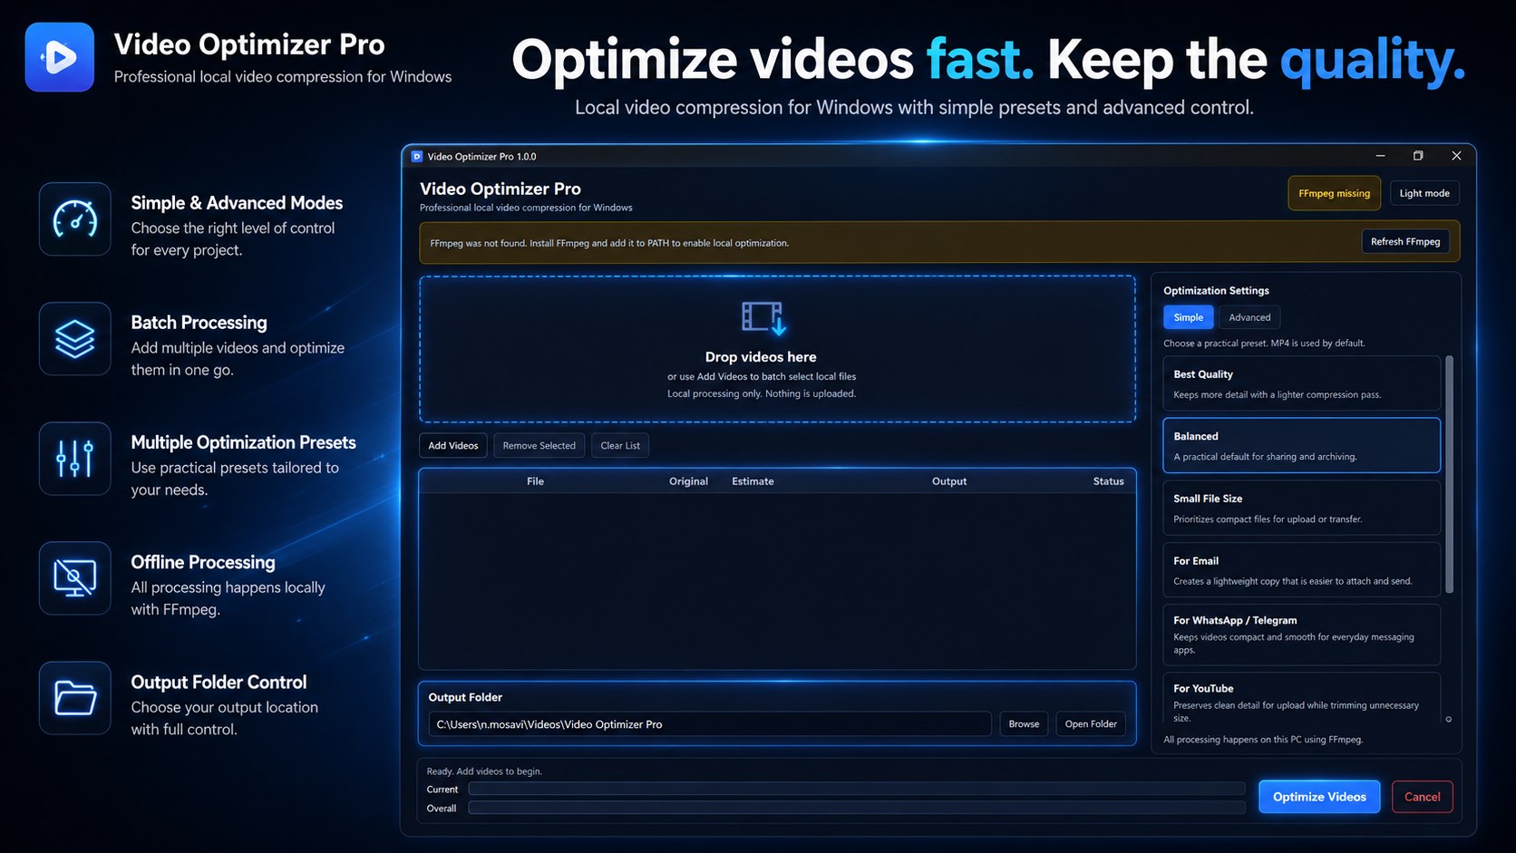This screenshot has width=1516, height=853.
Task: Open the output folder
Action: [1091, 723]
